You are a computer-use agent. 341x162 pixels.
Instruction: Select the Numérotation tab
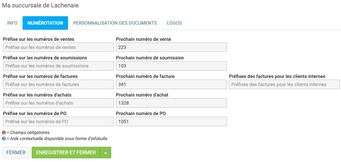click(x=45, y=23)
